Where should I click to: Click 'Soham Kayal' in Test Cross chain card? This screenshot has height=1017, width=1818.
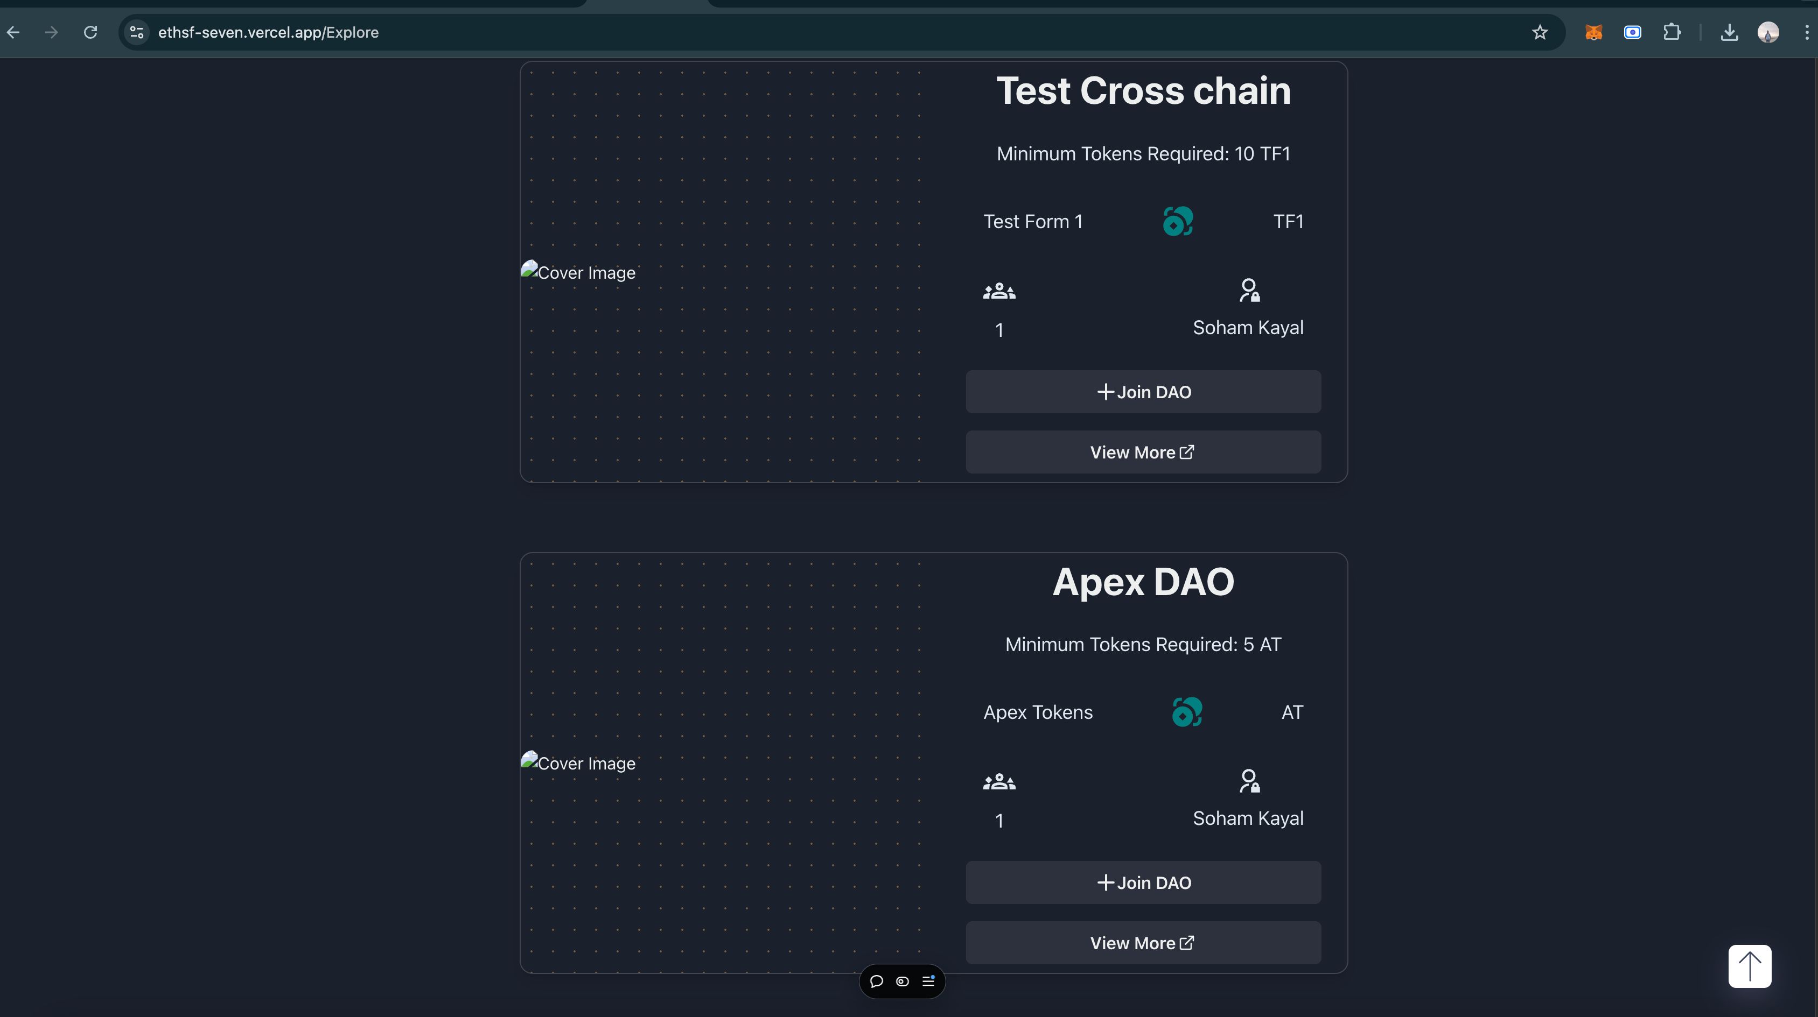pyautogui.click(x=1248, y=328)
